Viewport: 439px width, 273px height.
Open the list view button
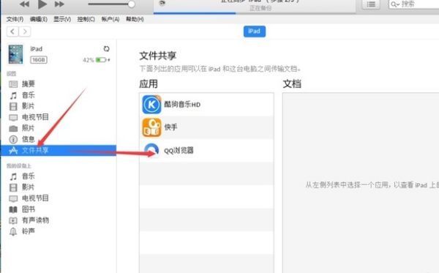[x=371, y=4]
